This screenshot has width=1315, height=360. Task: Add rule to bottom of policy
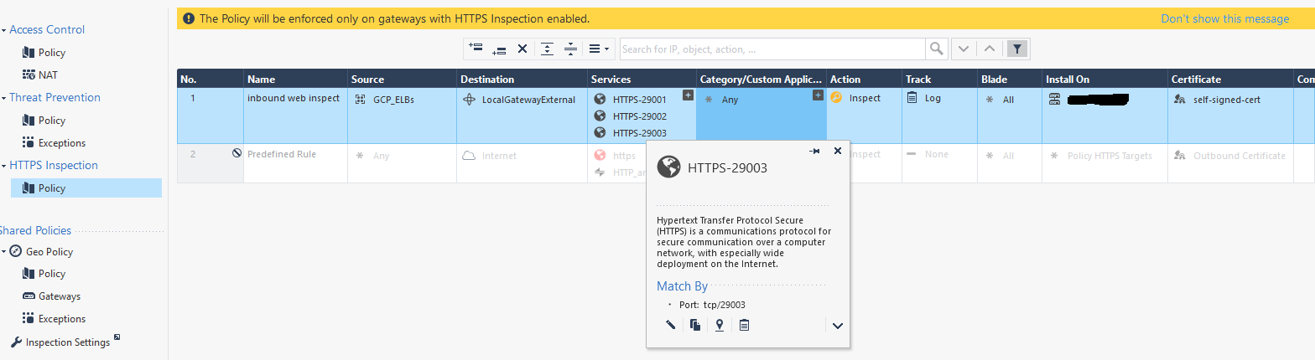499,49
